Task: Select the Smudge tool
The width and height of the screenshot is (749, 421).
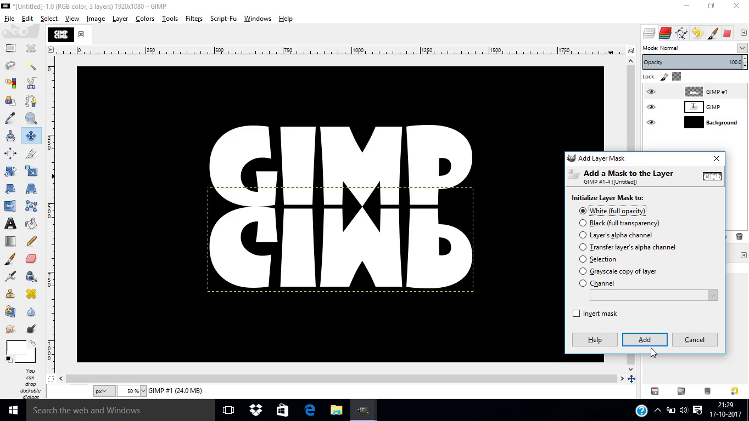Action: pos(10,329)
